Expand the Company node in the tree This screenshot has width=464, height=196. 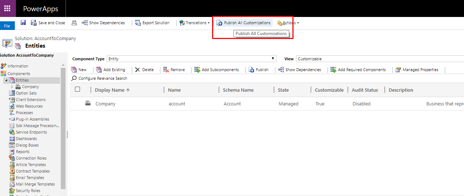tap(12, 87)
